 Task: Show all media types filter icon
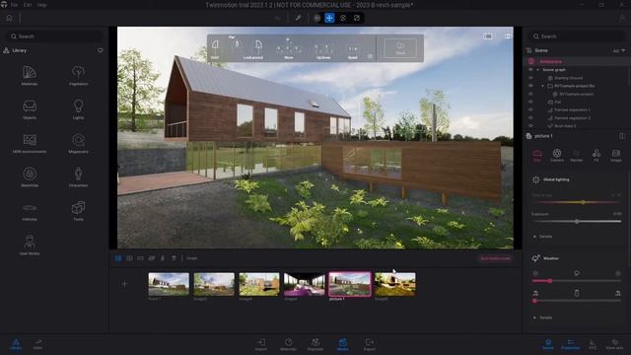pos(118,258)
